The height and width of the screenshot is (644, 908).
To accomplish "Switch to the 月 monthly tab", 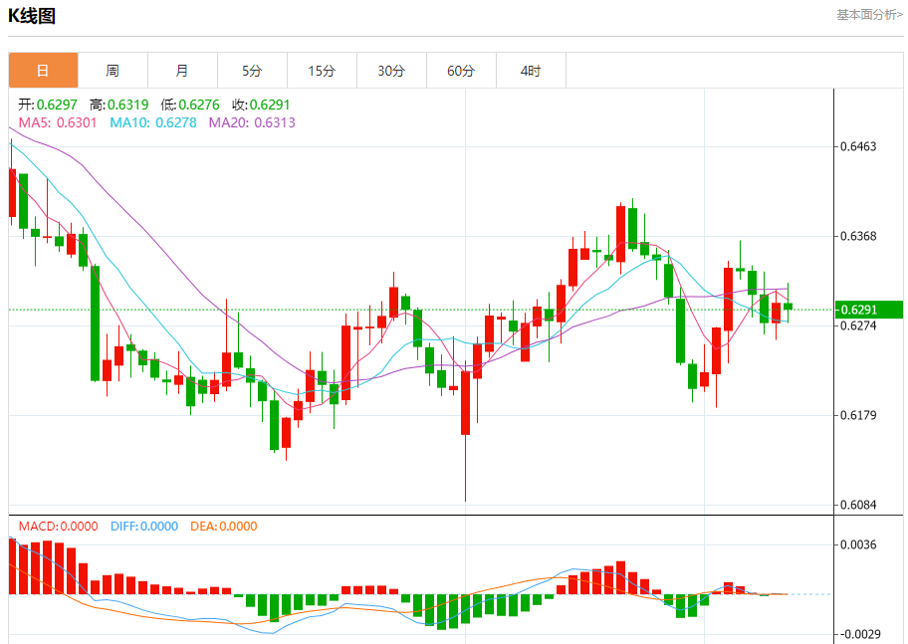I will point(182,71).
